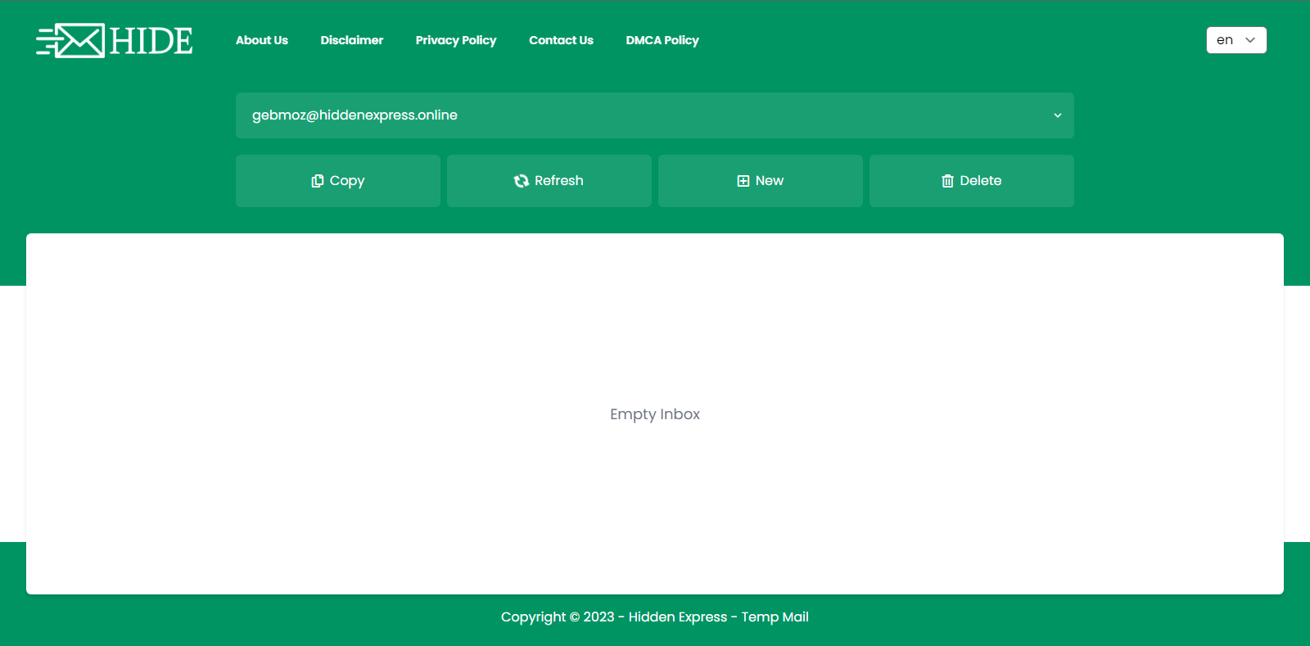Click the circular arrows refresh icon
The height and width of the screenshot is (646, 1310).
coord(522,181)
